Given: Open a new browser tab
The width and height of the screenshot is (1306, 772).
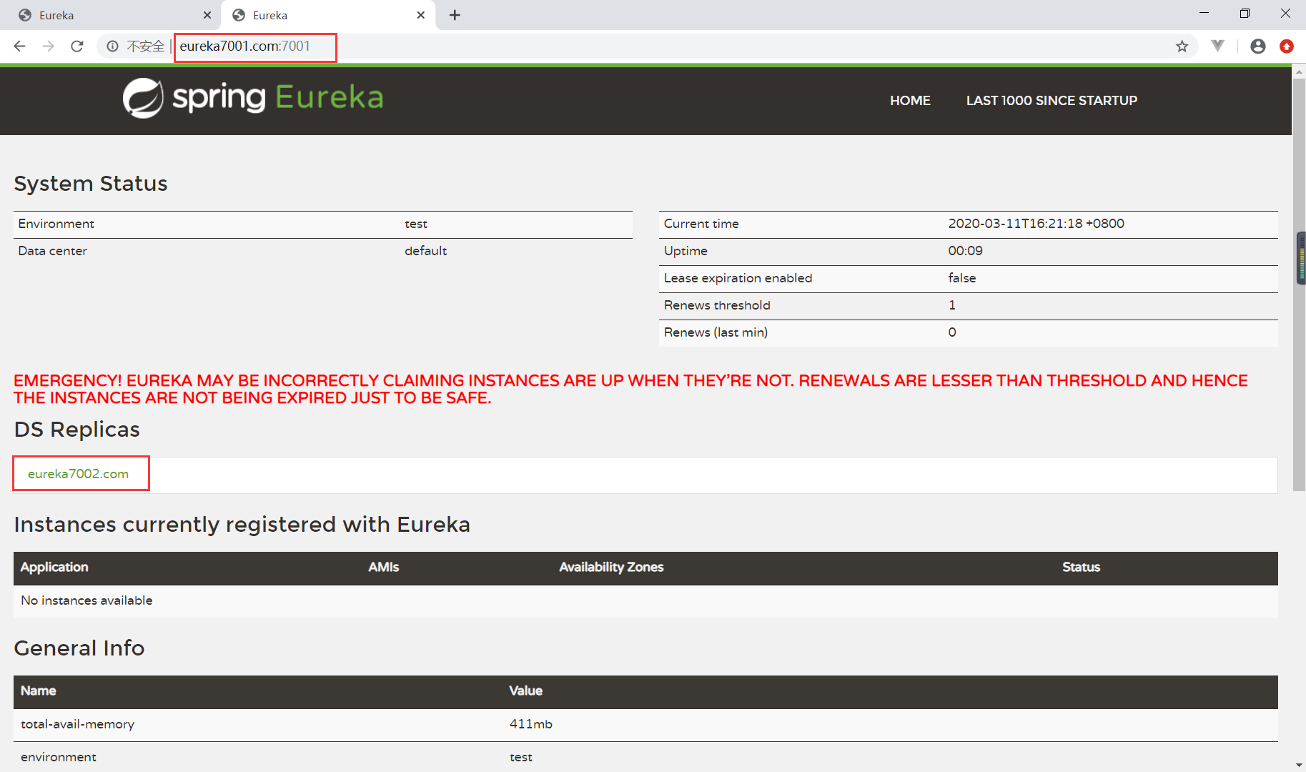Looking at the screenshot, I should (455, 15).
